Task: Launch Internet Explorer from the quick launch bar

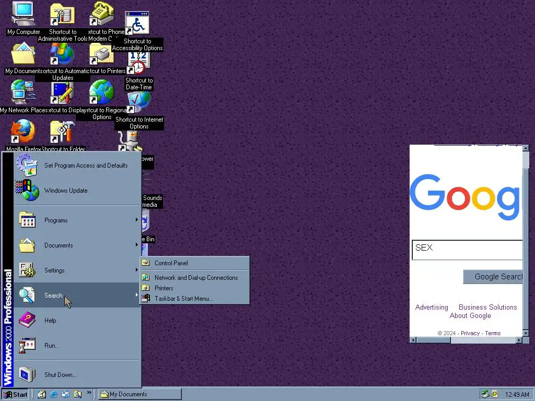Action: tap(54, 394)
